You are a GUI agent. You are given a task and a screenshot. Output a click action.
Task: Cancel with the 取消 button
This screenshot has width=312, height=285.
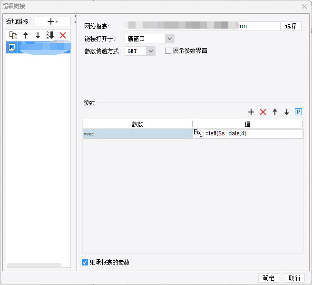(294, 278)
